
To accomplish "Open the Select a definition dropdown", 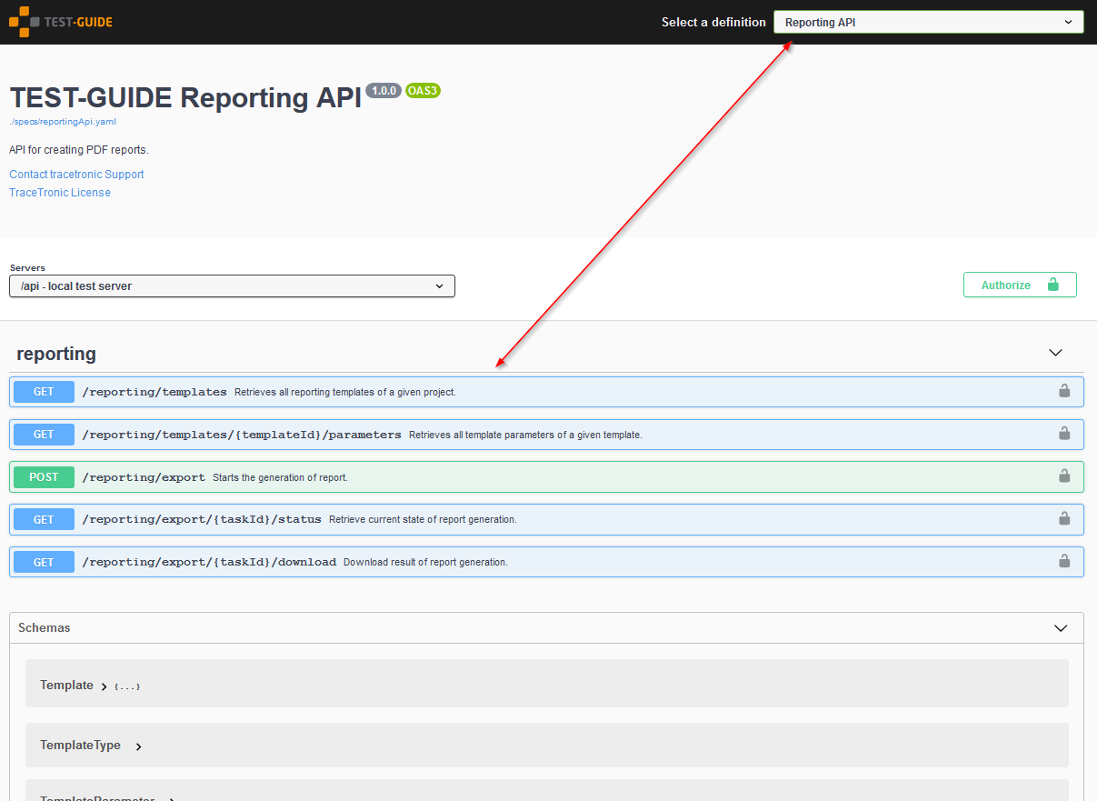I will coord(928,21).
